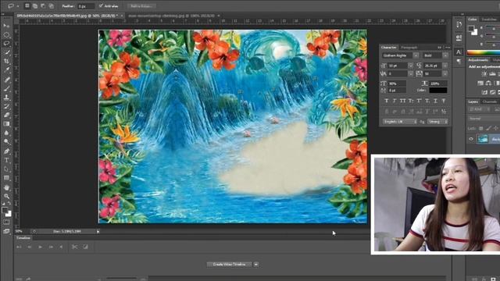Select the History Brush tool
Viewport: 500px width, 281px height.
click(x=6, y=106)
